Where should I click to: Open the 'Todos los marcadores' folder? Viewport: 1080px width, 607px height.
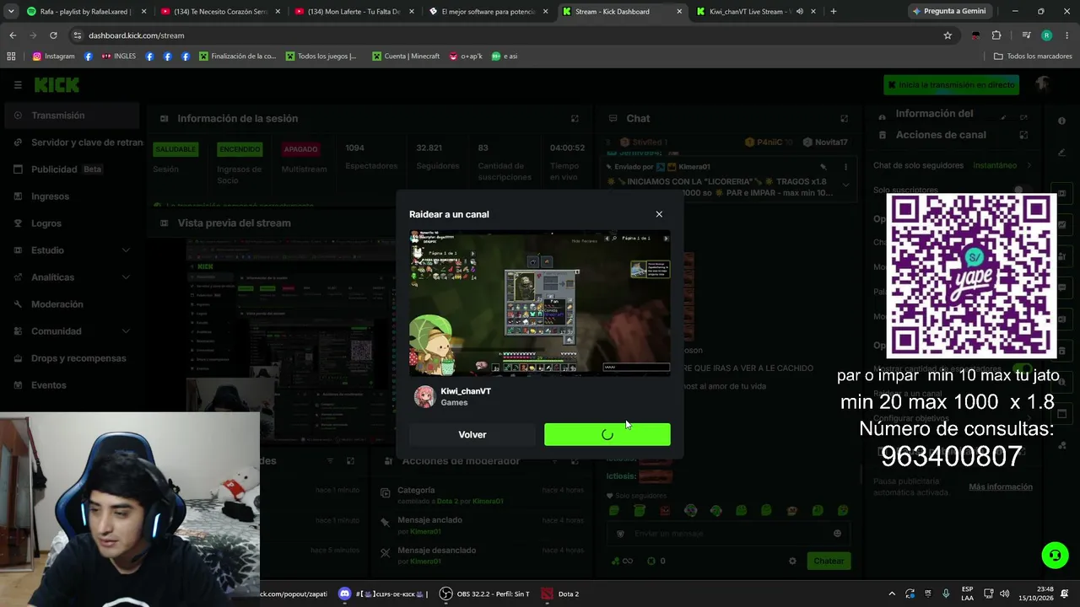coord(1033,56)
